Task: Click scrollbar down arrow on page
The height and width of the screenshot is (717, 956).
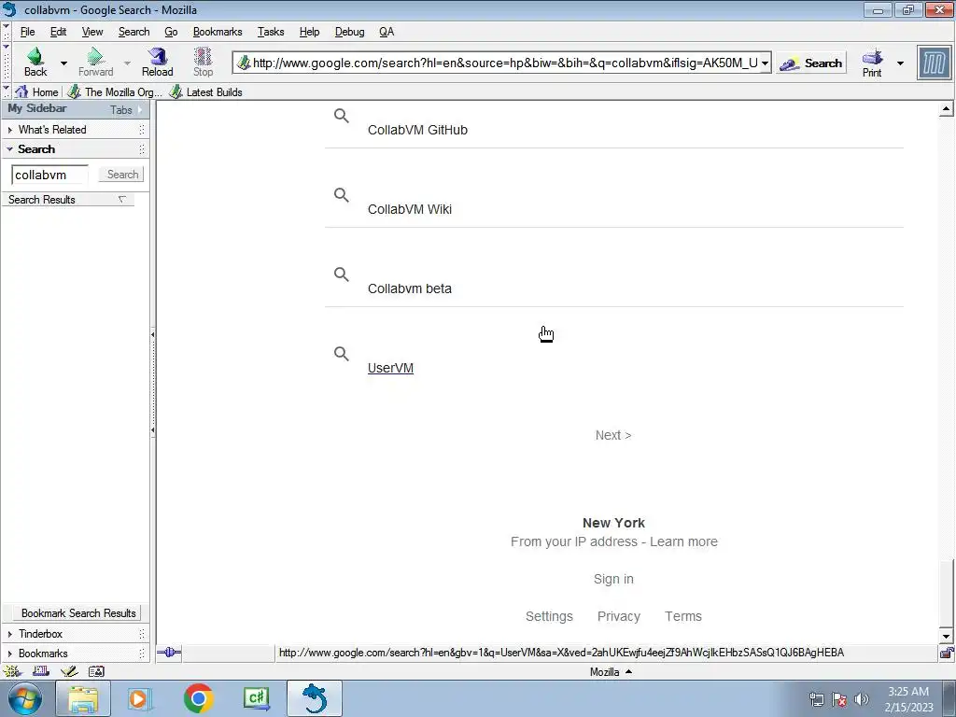Action: 946,637
